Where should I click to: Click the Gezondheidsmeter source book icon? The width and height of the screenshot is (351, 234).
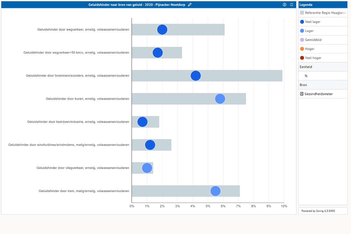[x=302, y=94]
